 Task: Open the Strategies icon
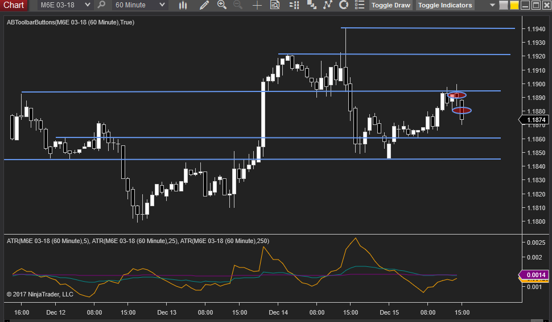coord(344,5)
